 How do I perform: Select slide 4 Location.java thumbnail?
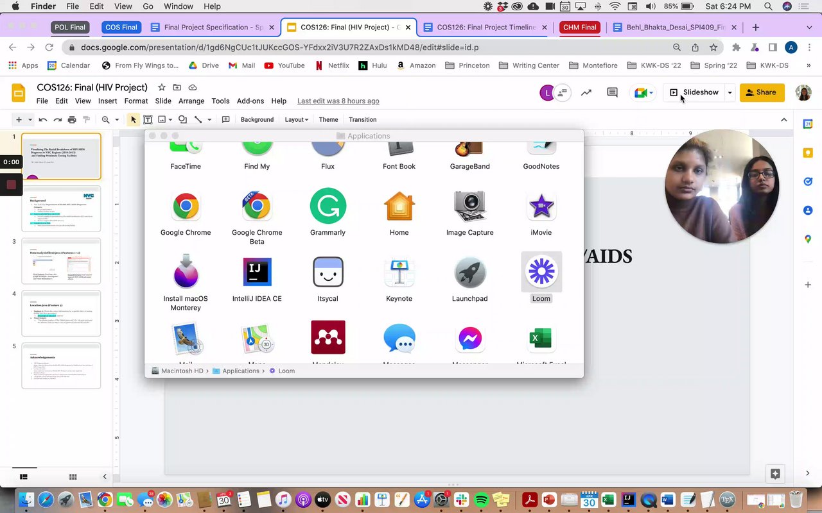tap(61, 314)
